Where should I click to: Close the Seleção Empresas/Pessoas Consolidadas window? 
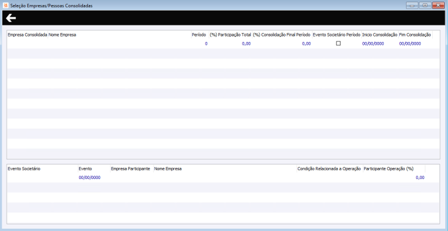438,6
